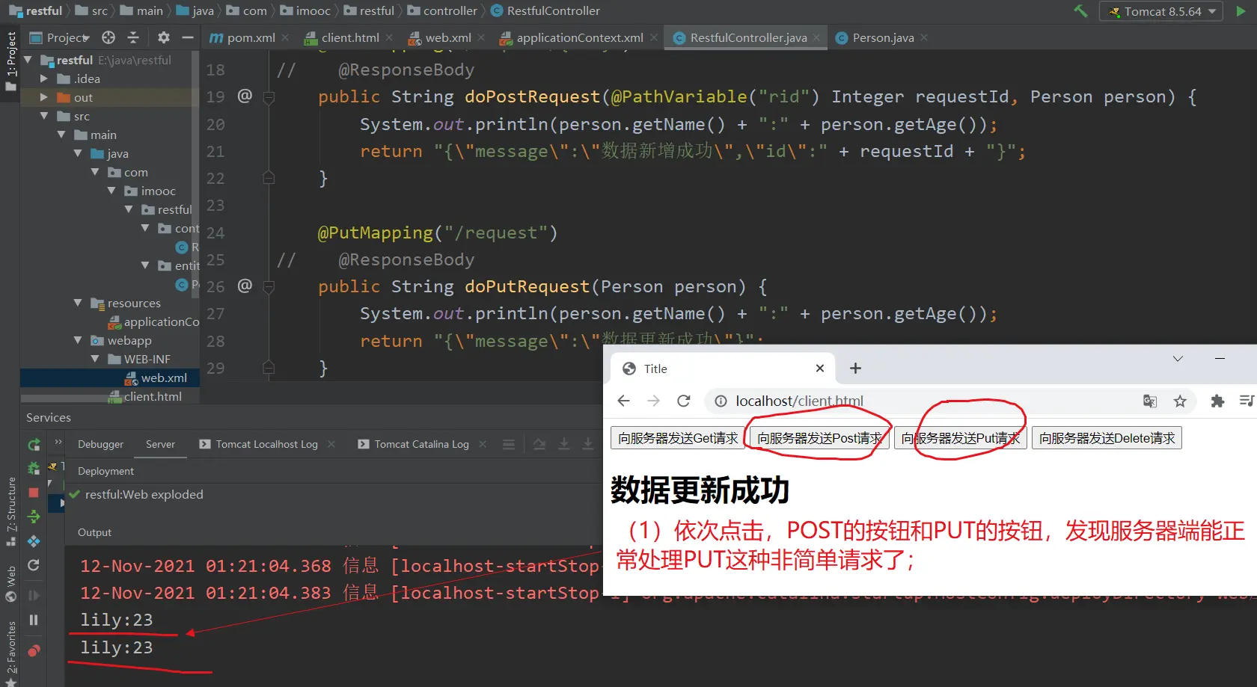1257x687 pixels.
Task: Click the 向服务器发送Delete请求 button
Action: pos(1106,438)
